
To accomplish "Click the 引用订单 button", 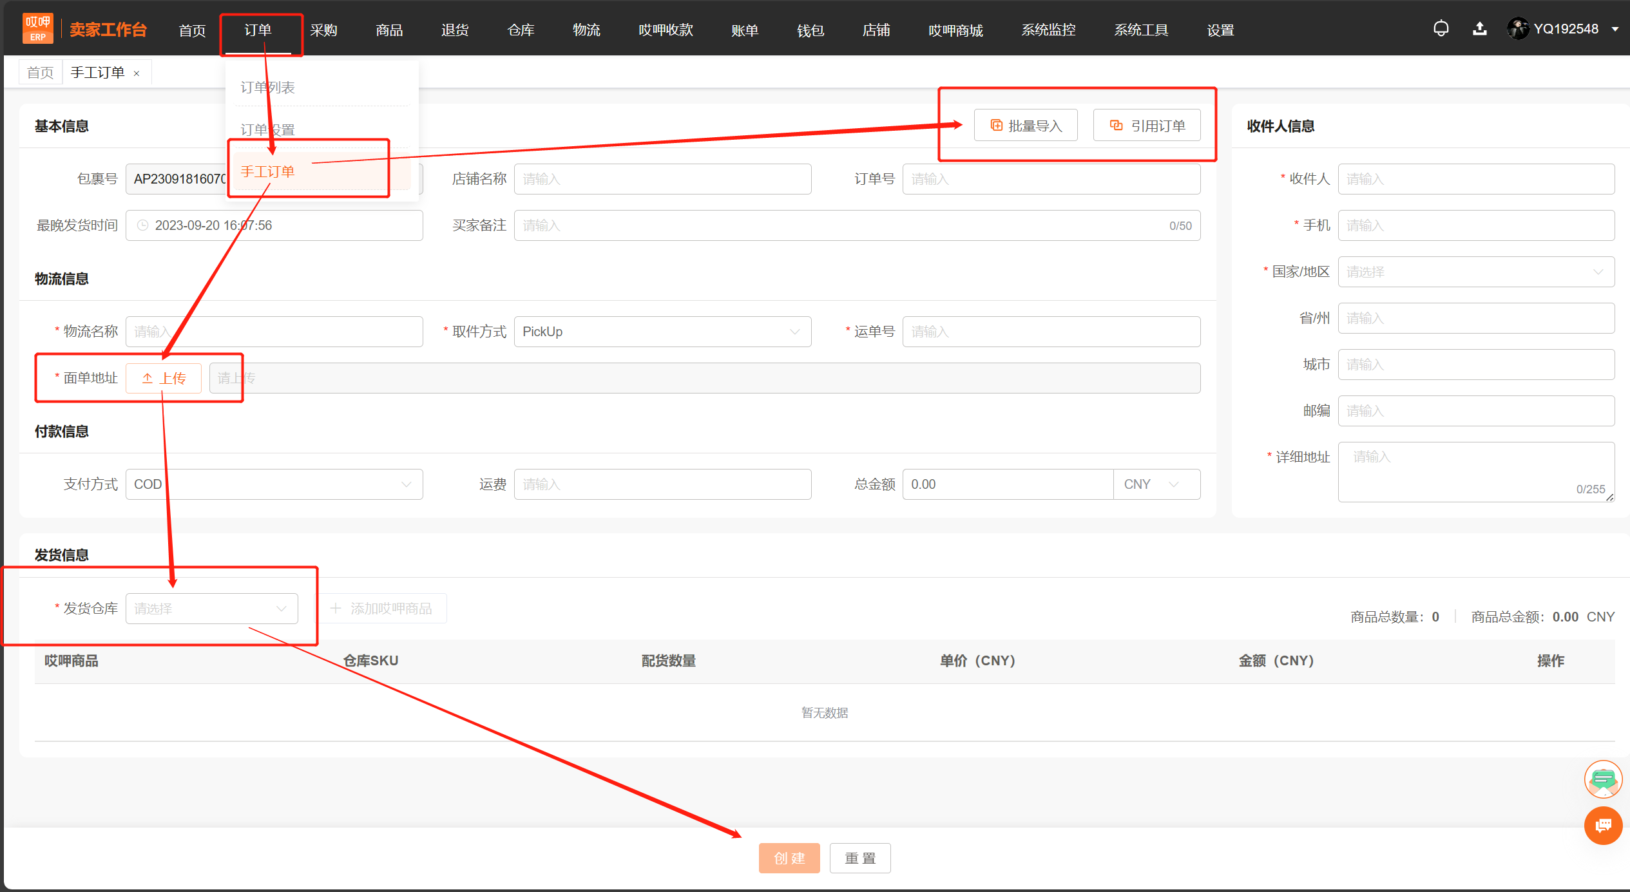I will tap(1147, 126).
